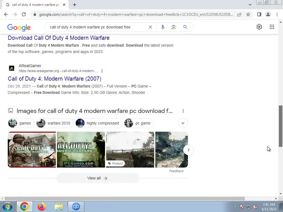The width and height of the screenshot is (283, 212).
Task: Share this page via address bar icon
Action: 239,14
